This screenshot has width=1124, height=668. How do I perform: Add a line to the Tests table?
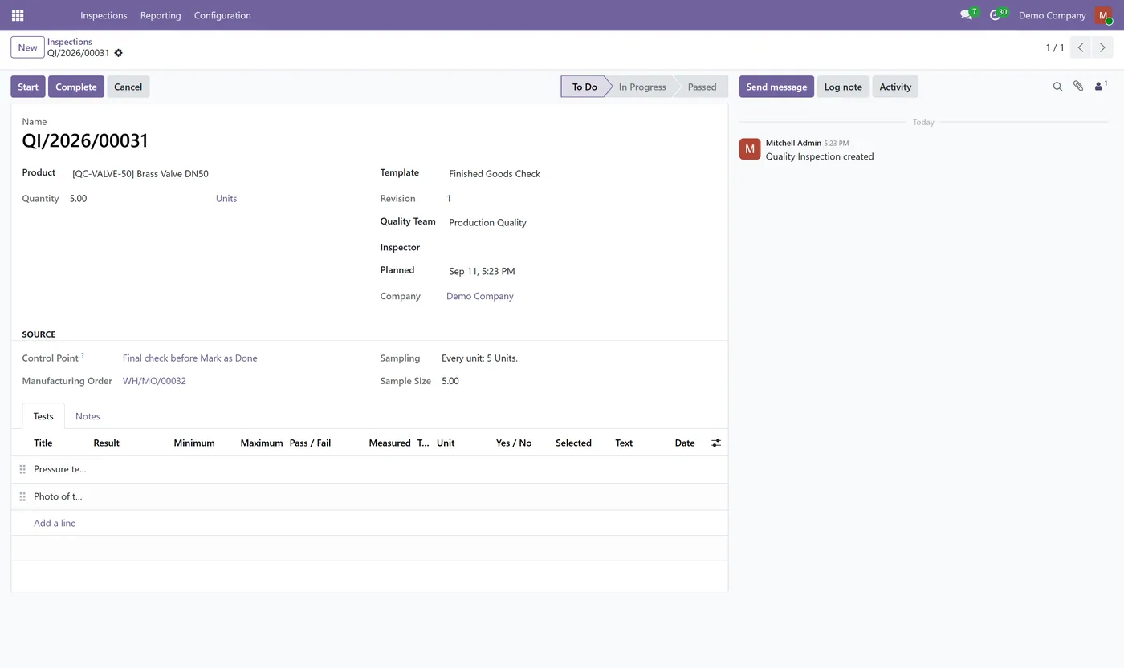55,523
